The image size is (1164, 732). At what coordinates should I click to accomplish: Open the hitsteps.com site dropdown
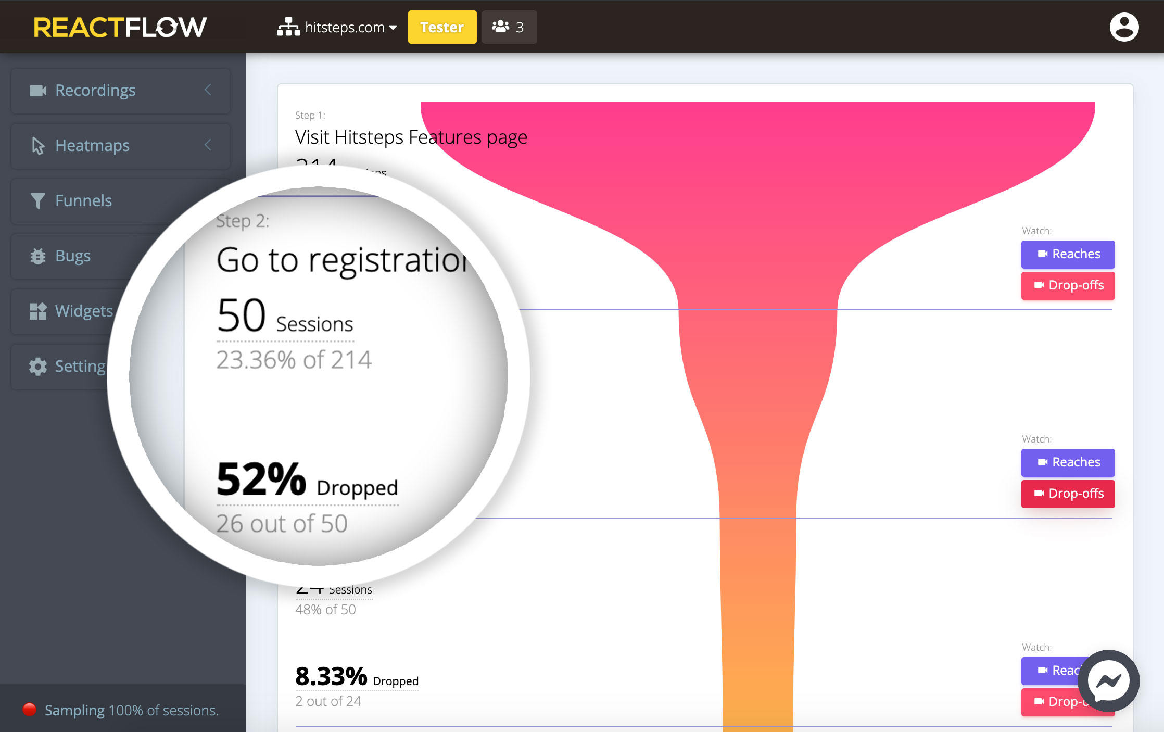(x=337, y=27)
